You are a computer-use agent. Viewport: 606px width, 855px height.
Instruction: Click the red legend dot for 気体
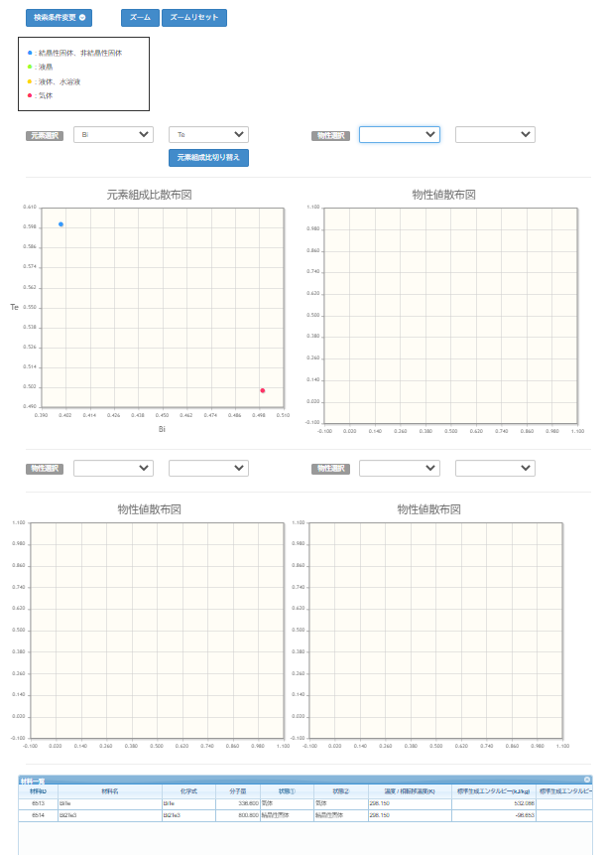click(x=31, y=96)
